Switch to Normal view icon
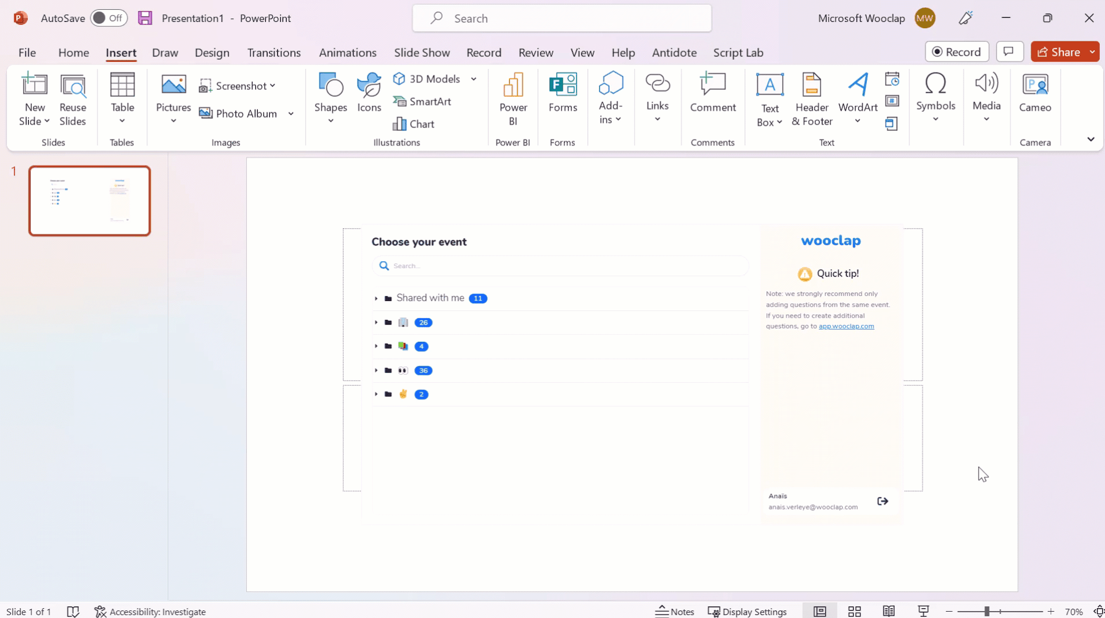This screenshot has height=618, width=1105. pos(820,611)
